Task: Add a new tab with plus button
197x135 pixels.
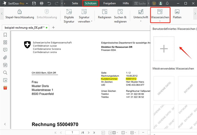Action: click(53, 27)
